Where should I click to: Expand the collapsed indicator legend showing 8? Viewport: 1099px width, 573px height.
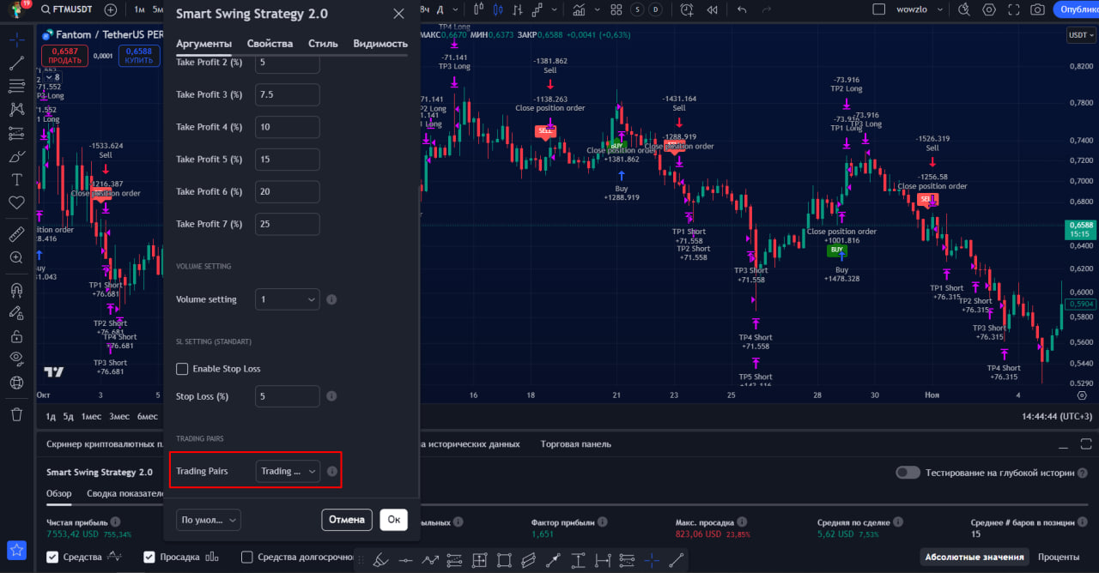(x=52, y=77)
